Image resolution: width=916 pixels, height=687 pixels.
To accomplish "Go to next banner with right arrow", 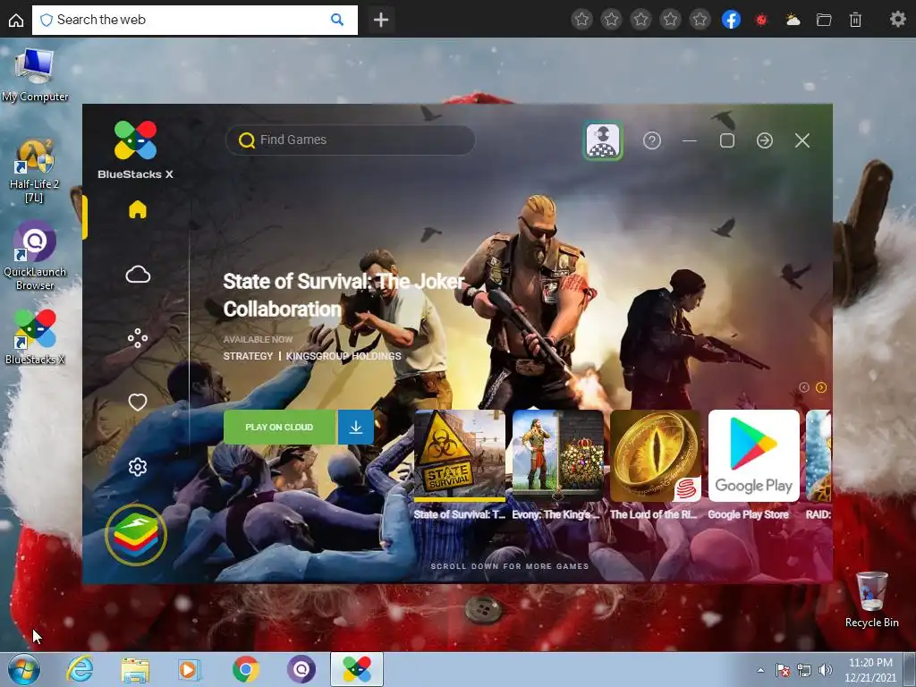I will [821, 387].
